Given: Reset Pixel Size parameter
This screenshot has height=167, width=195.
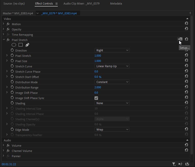Looking at the screenshot, I should [x=186, y=60].
